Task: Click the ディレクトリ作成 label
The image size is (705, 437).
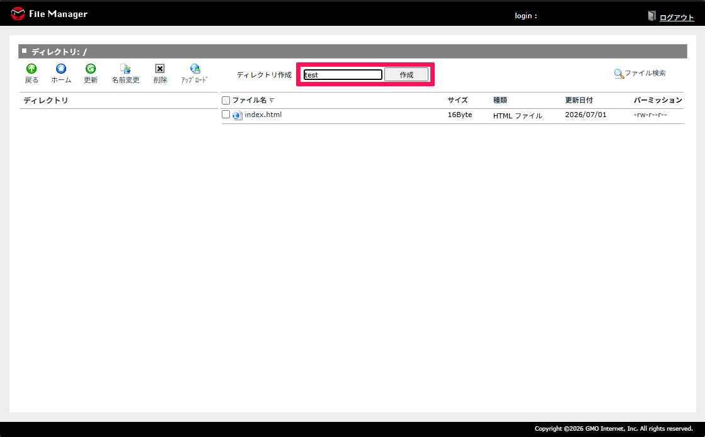Action: (x=264, y=75)
